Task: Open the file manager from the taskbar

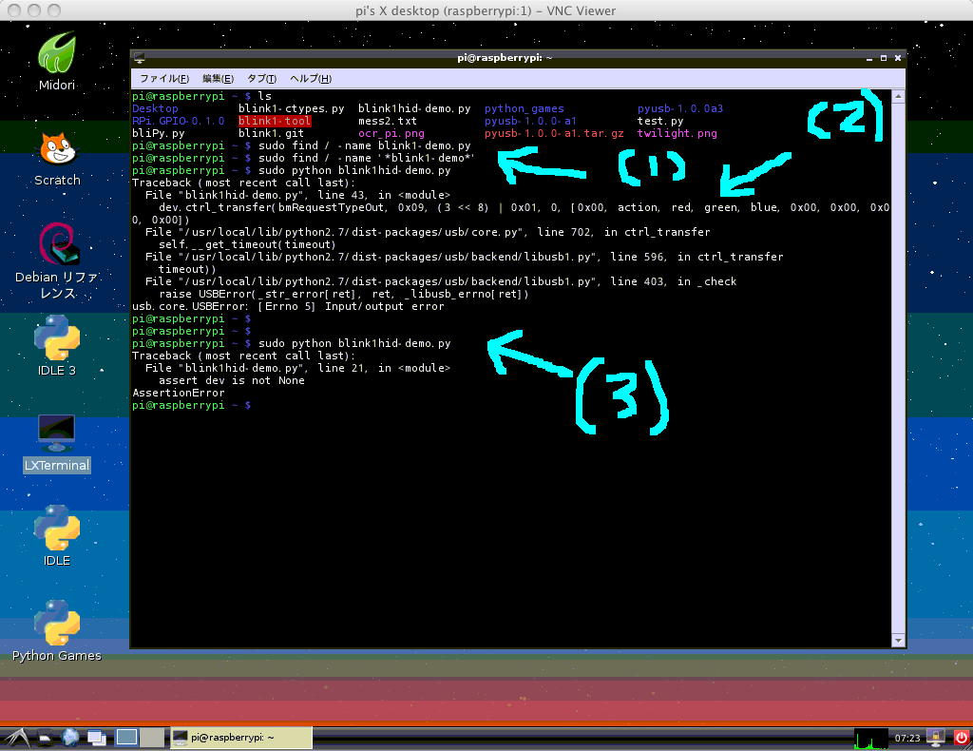Action: pos(45,738)
